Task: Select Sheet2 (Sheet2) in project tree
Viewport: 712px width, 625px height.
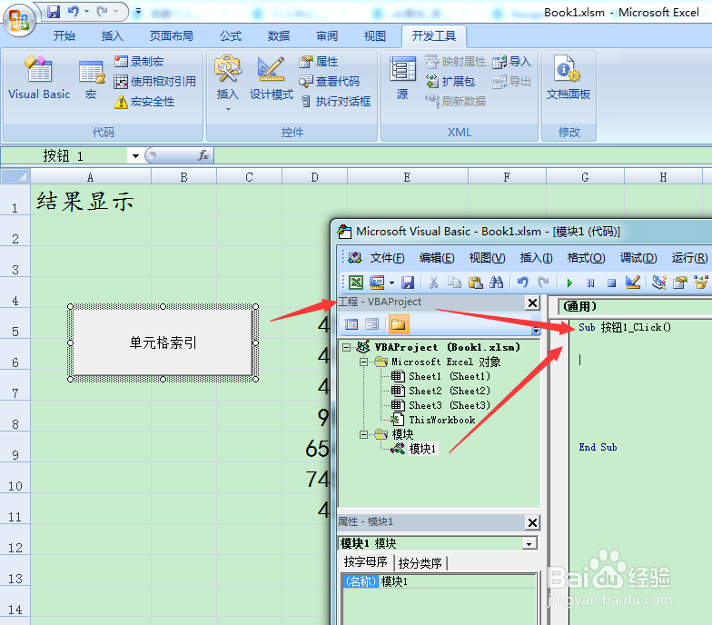Action: tap(440, 391)
